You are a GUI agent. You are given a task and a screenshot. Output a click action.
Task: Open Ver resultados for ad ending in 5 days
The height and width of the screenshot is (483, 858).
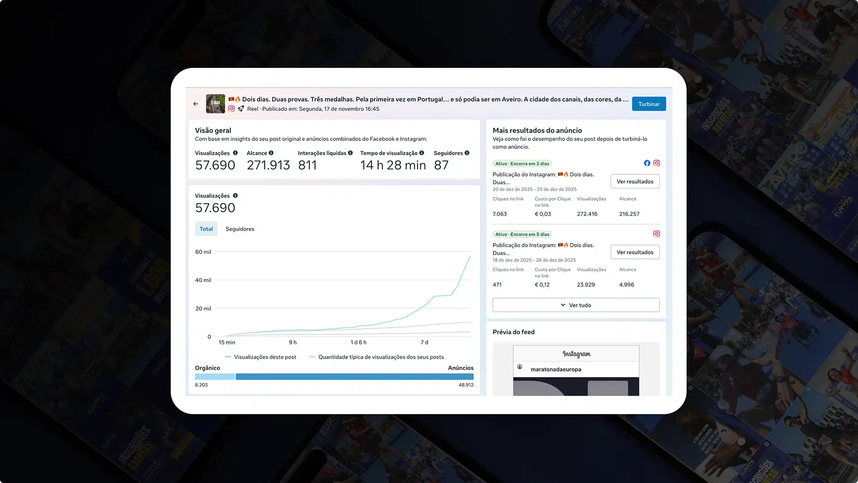click(x=635, y=252)
